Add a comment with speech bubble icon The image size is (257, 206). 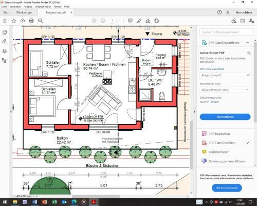(x=130, y=21)
